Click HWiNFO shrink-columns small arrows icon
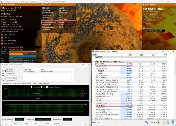This screenshot has width=176, height=126. 98,123
